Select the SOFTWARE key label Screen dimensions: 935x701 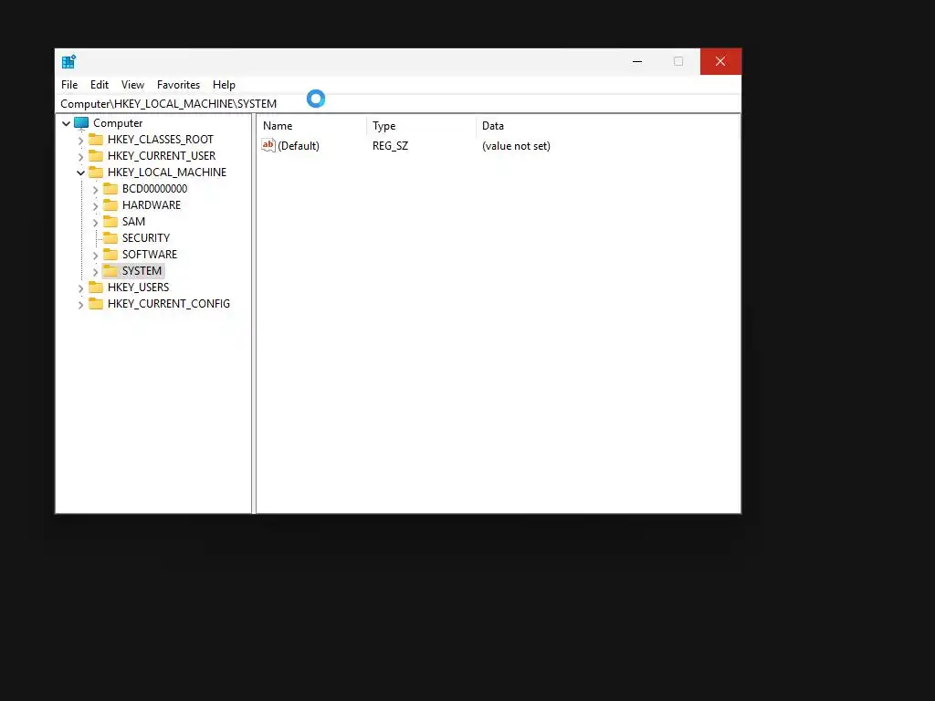[x=149, y=254]
